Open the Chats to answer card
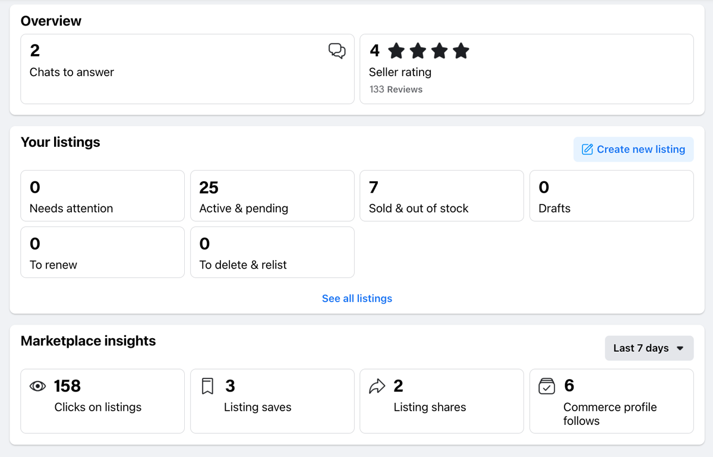 pyautogui.click(x=187, y=69)
